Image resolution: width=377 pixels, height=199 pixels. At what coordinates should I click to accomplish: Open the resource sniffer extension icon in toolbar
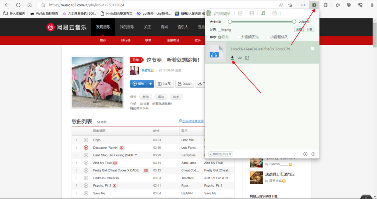pyautogui.click(x=314, y=5)
